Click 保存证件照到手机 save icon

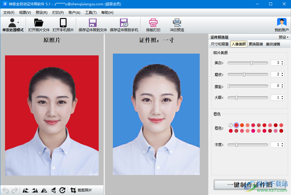tap(124, 23)
